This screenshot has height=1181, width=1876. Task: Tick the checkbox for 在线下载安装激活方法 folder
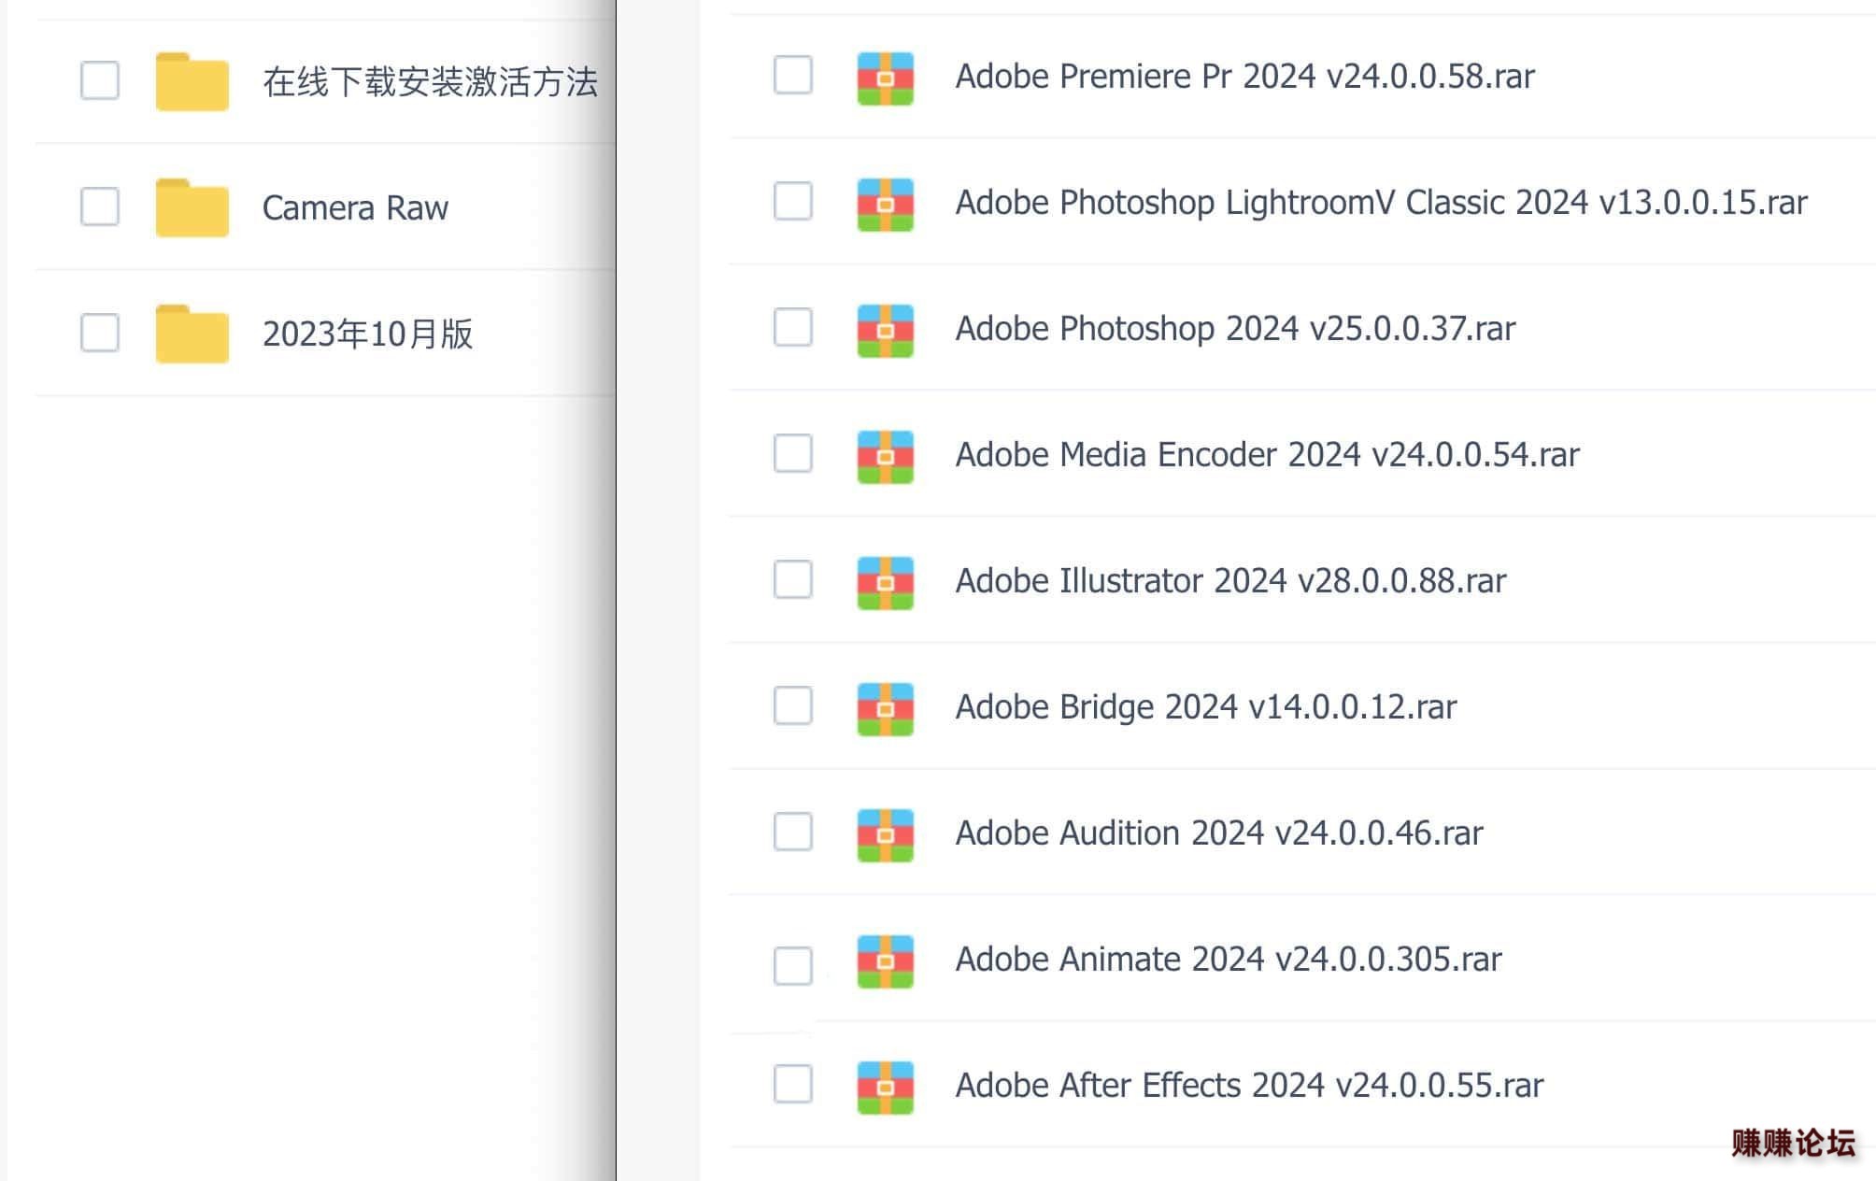point(100,80)
